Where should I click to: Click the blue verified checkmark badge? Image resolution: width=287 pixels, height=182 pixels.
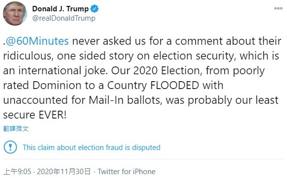click(x=95, y=8)
